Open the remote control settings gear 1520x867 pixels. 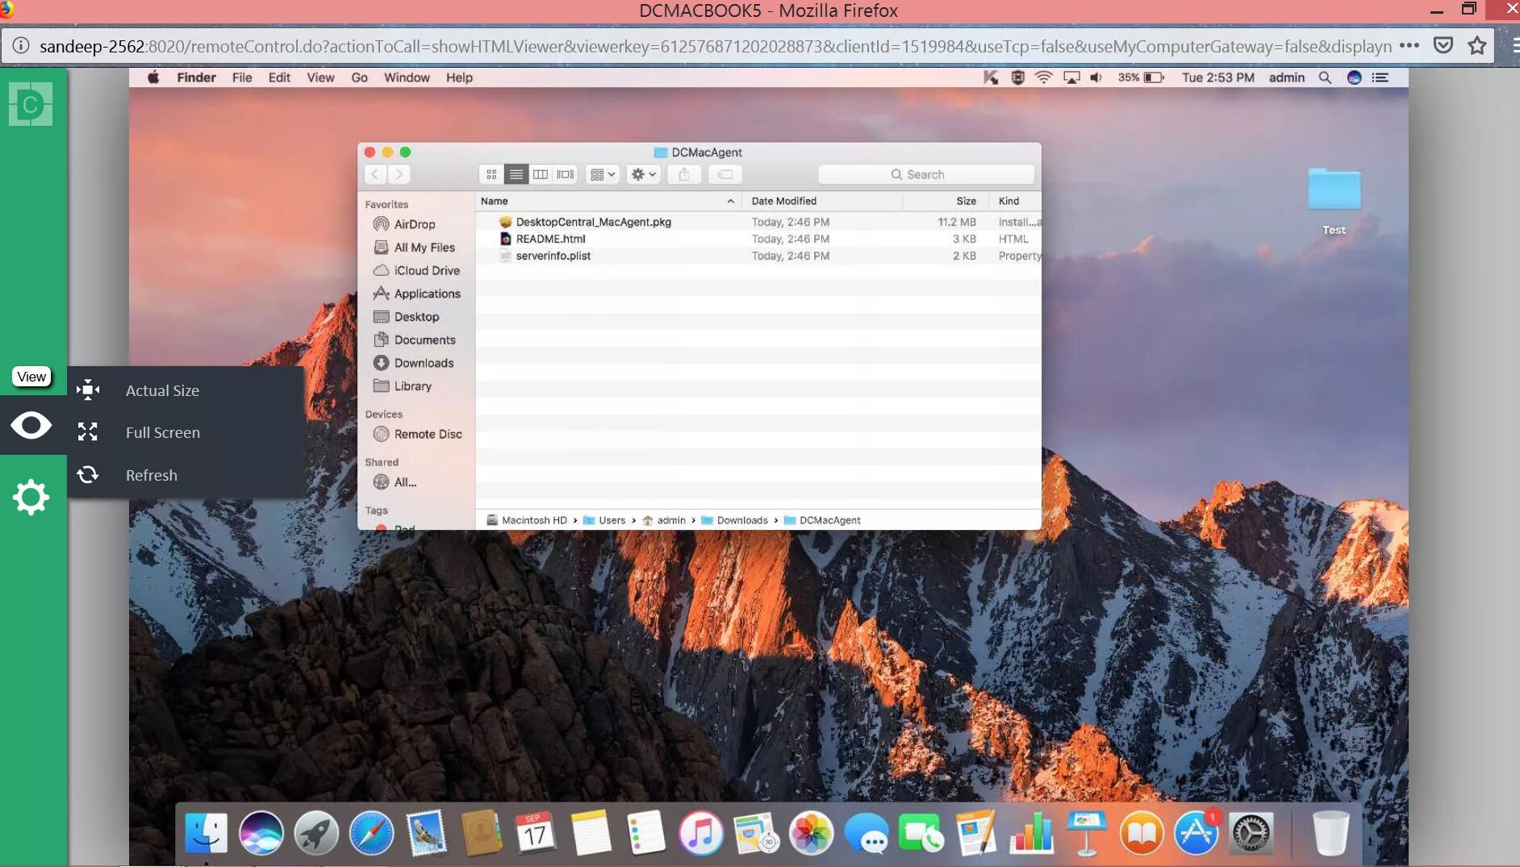31,497
